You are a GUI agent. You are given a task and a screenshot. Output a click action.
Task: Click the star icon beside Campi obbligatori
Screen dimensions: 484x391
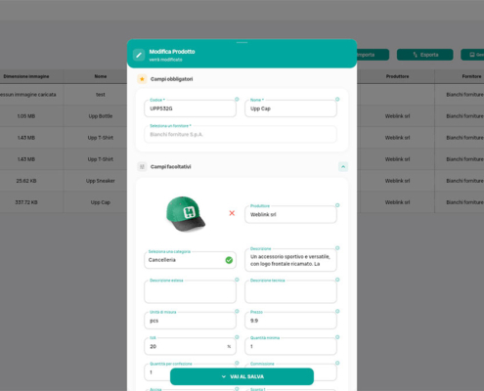[142, 79]
